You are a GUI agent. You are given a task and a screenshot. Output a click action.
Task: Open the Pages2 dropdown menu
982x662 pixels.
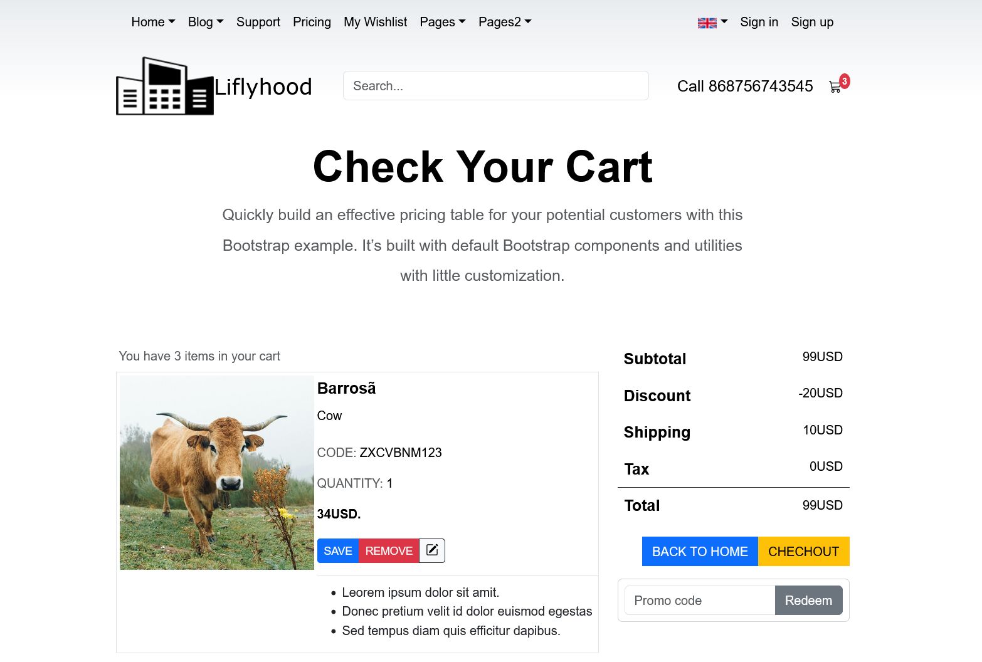click(505, 22)
